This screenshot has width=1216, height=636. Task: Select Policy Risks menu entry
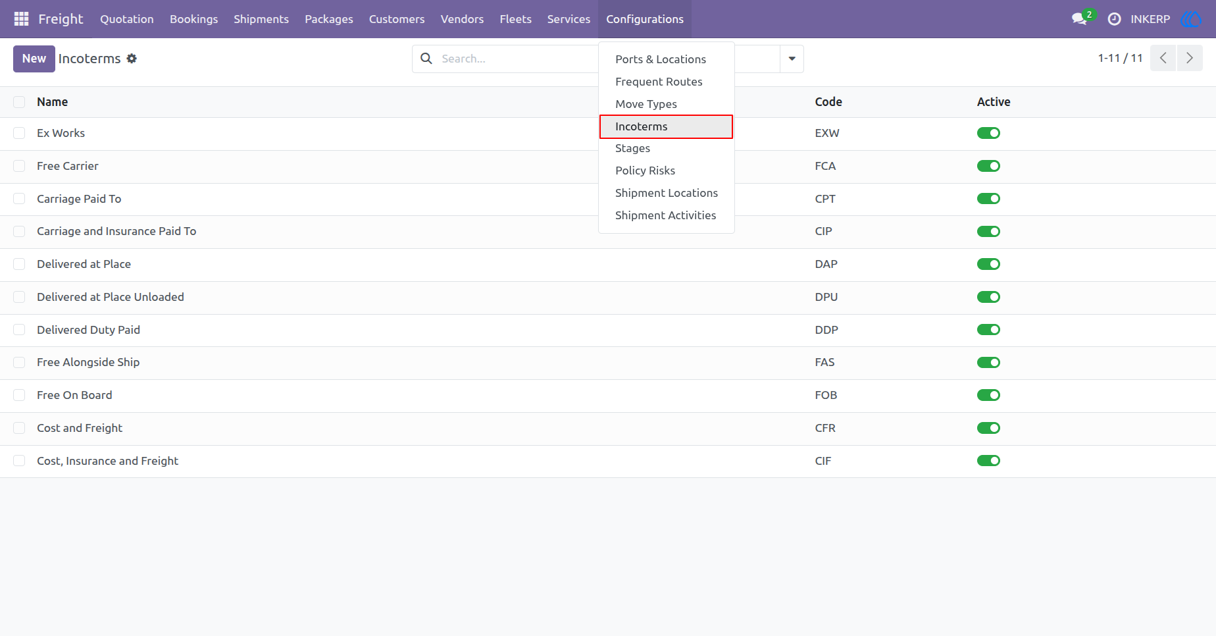(x=666, y=171)
